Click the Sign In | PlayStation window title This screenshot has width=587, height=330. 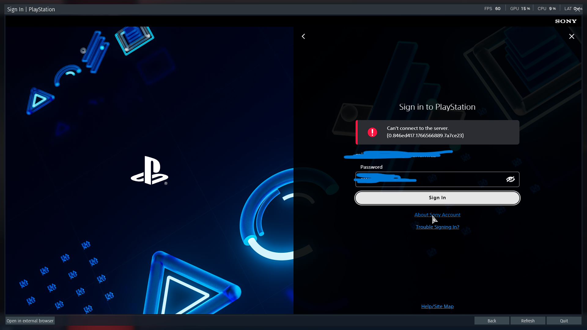click(x=31, y=9)
